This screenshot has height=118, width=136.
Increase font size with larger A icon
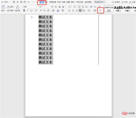pos(53,7)
